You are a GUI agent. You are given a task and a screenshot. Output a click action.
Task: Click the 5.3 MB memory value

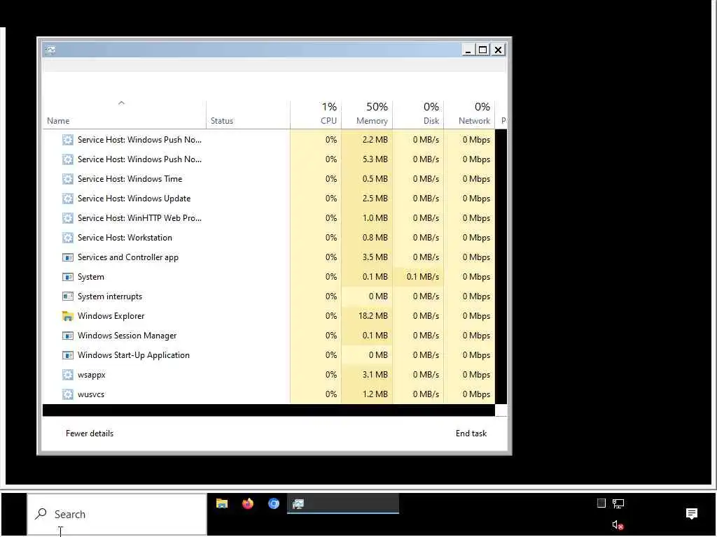pos(375,159)
